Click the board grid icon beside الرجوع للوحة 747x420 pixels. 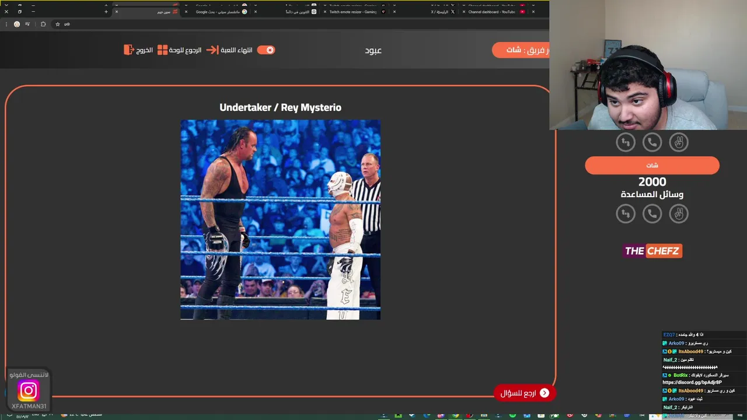[162, 50]
